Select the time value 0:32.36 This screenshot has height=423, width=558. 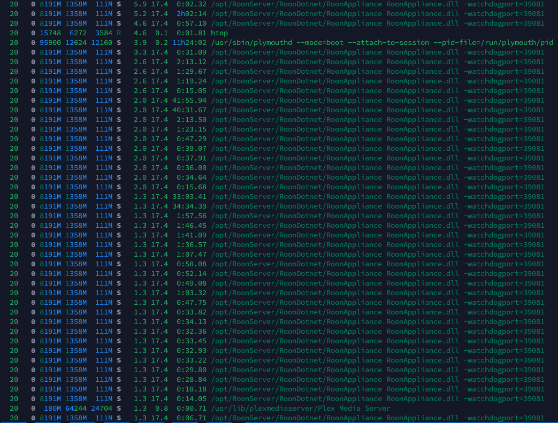[192, 331]
